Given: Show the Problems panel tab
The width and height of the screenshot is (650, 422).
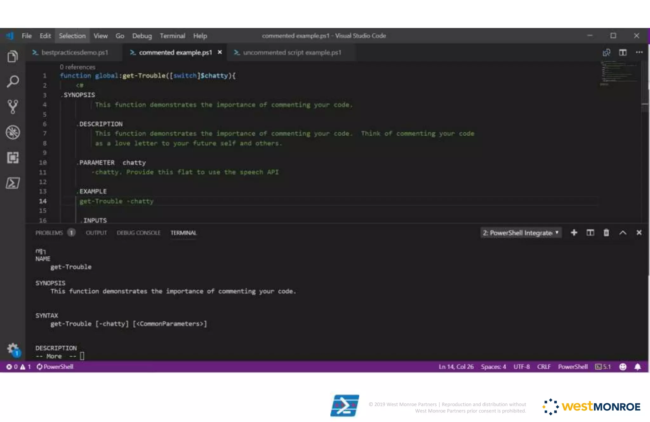Looking at the screenshot, I should [55, 233].
